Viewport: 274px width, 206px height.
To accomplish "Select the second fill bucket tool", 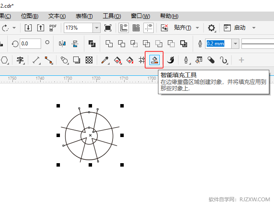I will 130,60.
